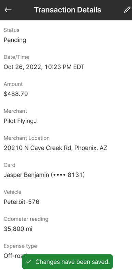This screenshot has height=270, width=132.
Task: Open the Pilot FlyingJ merchant entry
Action: coord(20,121)
